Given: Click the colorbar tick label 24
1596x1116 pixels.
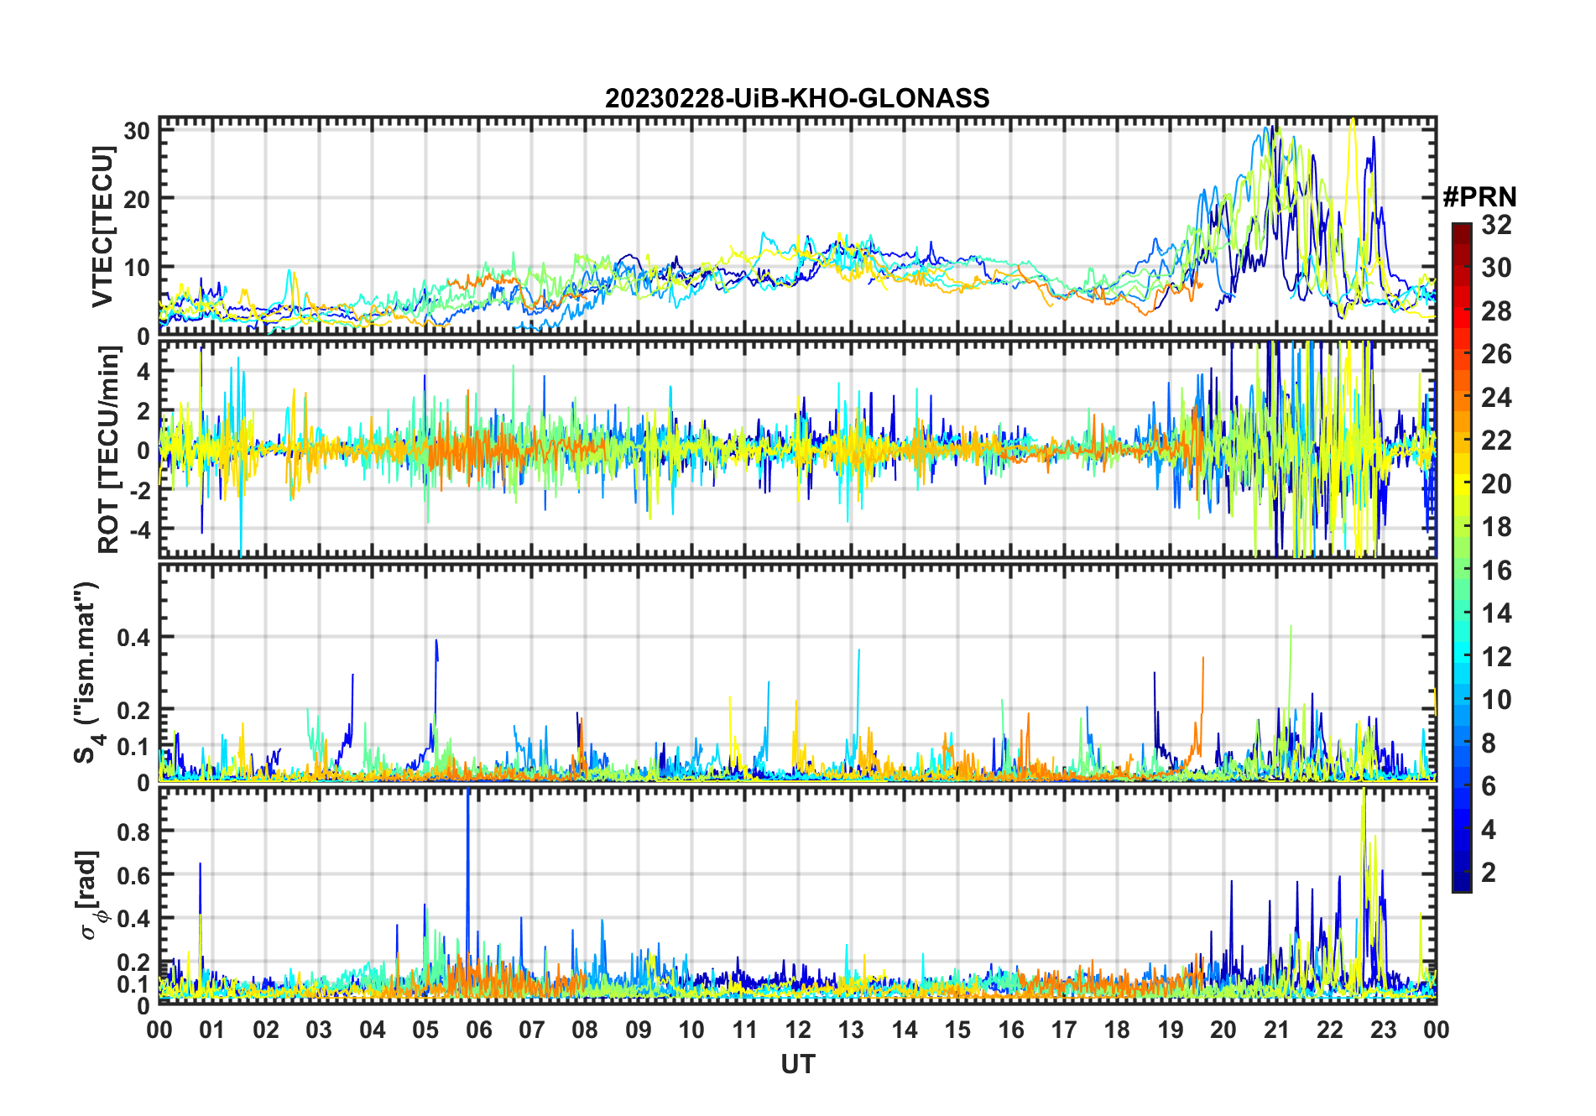Looking at the screenshot, I should (x=1496, y=398).
